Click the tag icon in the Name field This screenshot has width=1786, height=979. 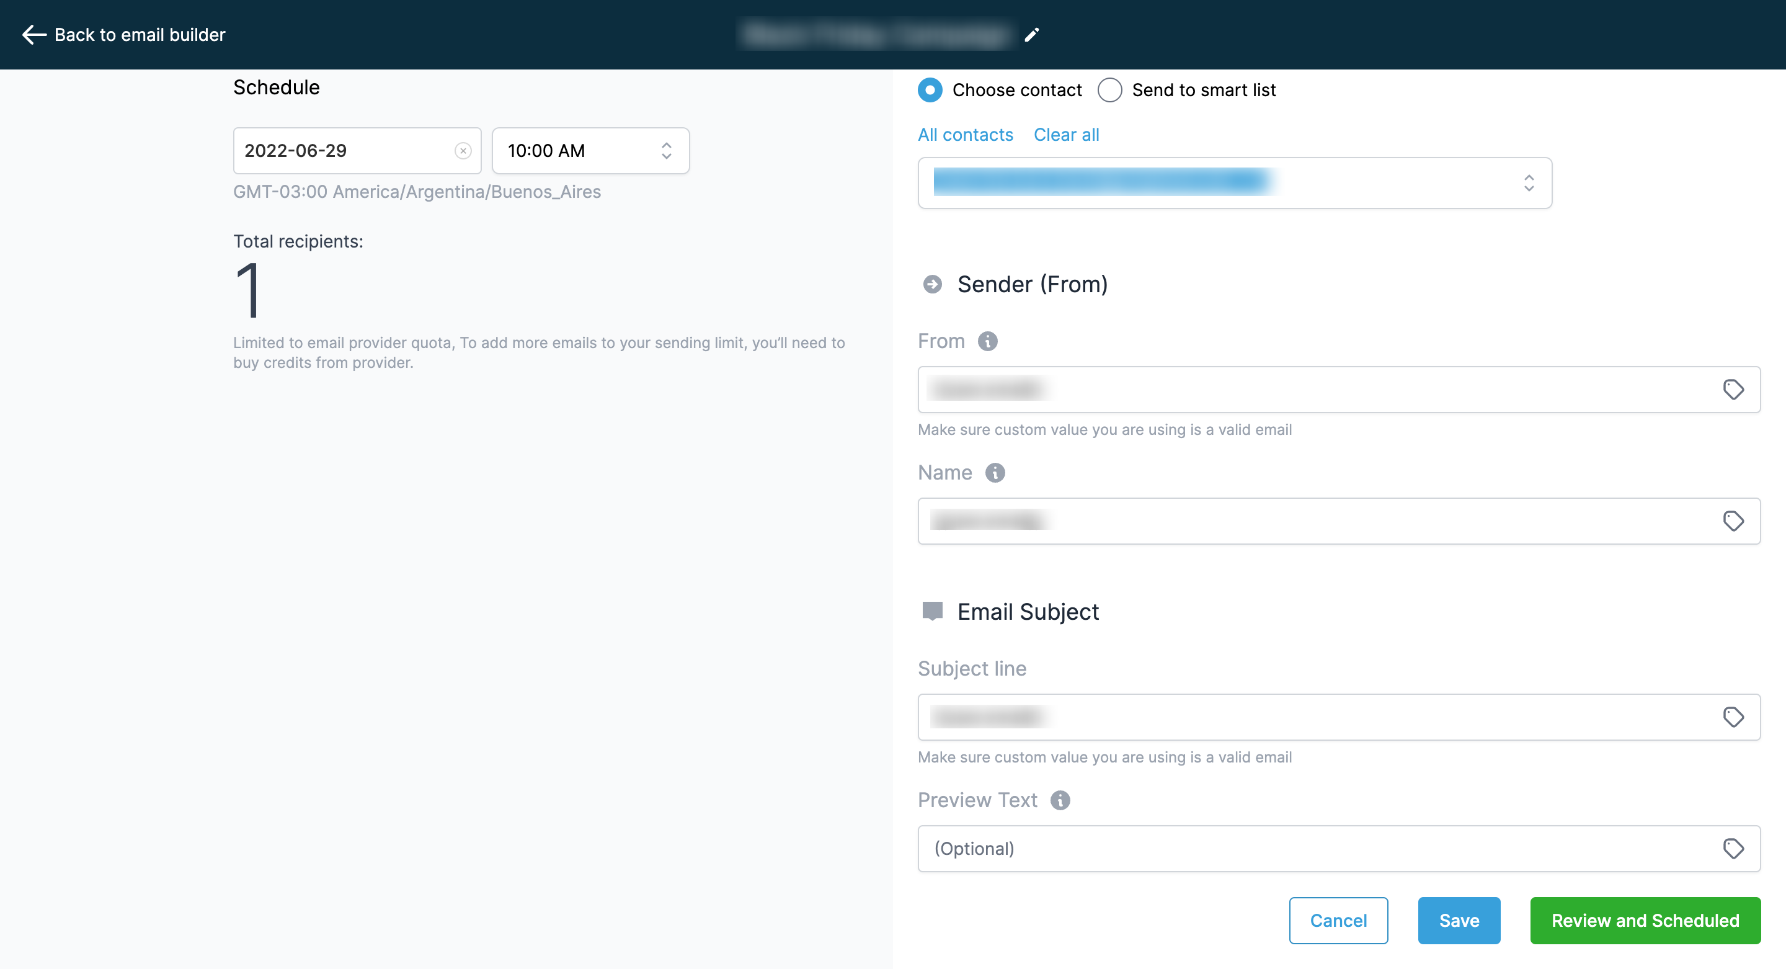[x=1733, y=521]
